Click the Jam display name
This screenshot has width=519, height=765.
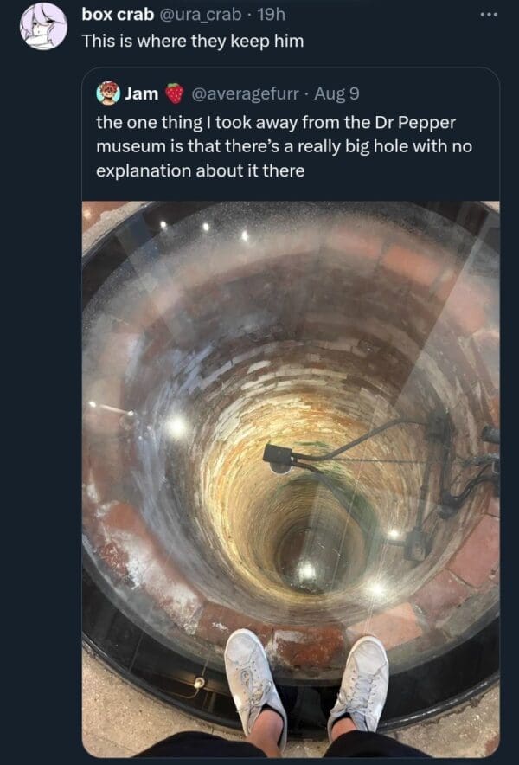tap(141, 93)
